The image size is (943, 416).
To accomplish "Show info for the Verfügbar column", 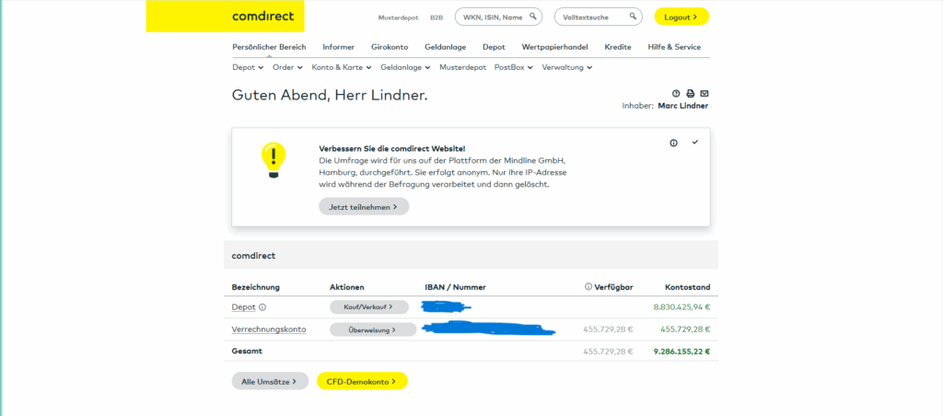I will [588, 287].
